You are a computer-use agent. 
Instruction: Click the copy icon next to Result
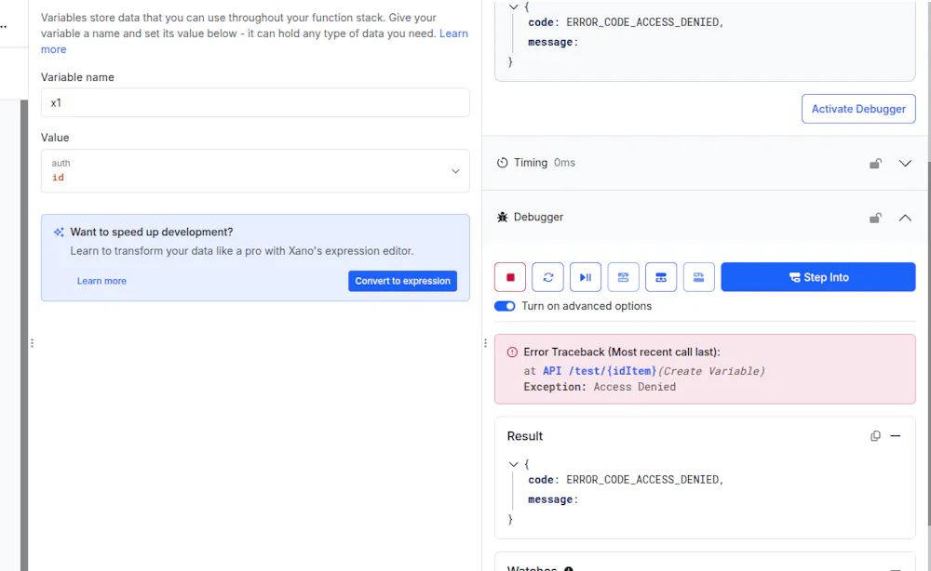tap(875, 435)
